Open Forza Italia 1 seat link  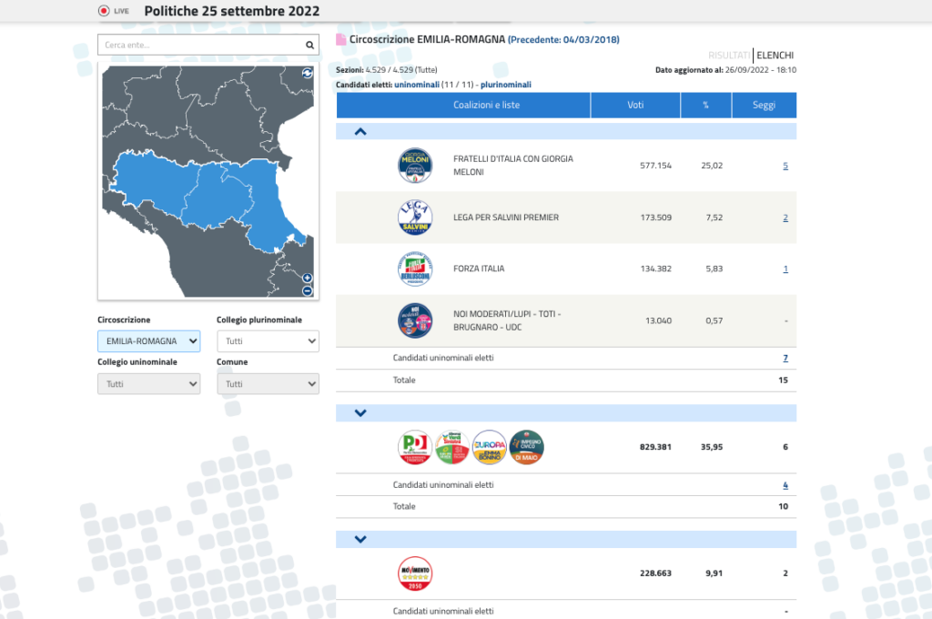pos(785,269)
